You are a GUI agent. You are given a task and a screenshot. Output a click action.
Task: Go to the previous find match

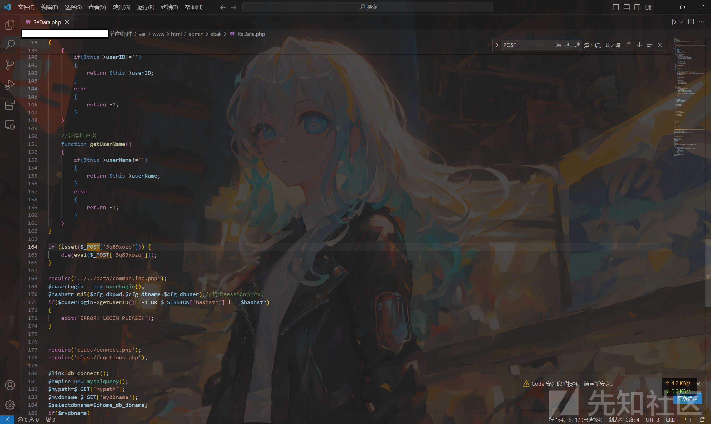click(x=629, y=45)
